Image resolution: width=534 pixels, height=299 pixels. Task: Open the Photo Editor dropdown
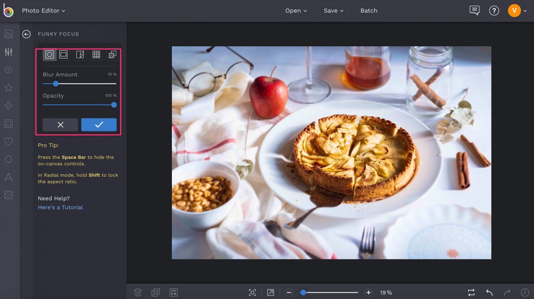pos(43,11)
